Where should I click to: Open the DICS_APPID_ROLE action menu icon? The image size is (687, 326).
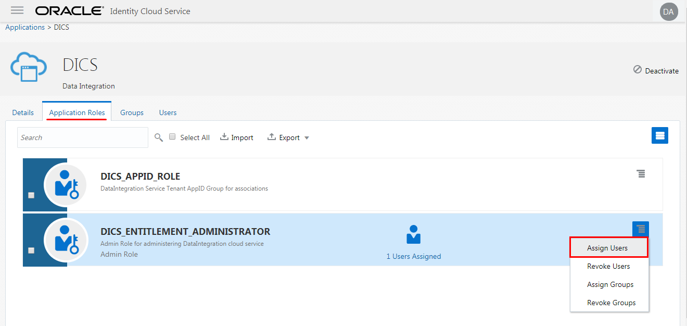click(641, 174)
